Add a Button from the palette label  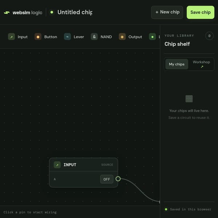pyautogui.click(x=51, y=37)
